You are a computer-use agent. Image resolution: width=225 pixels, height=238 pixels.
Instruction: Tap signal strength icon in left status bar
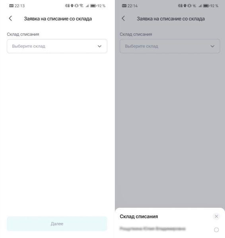87,6
